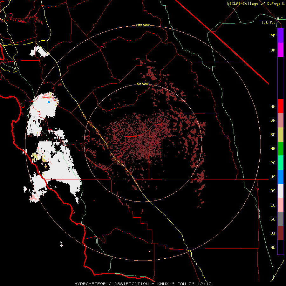286x286 pixels.
Task: Click the GR legend color block
Action: click(x=281, y=120)
